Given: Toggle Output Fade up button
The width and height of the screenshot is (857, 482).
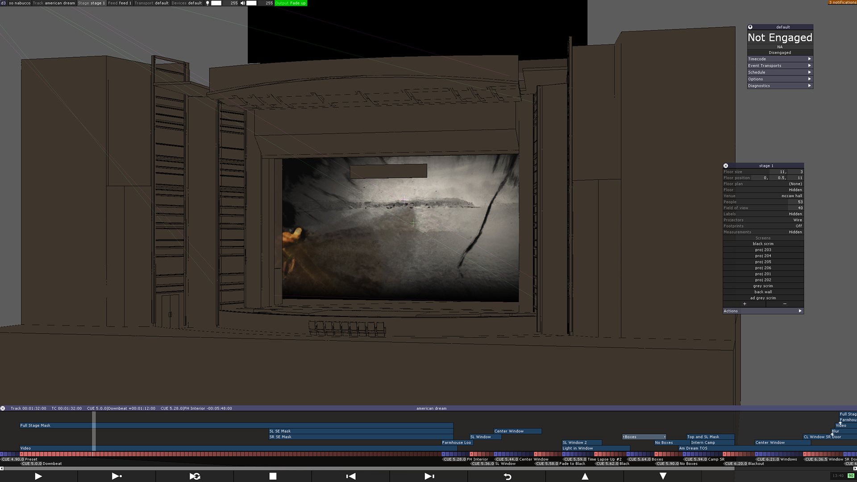Looking at the screenshot, I should (x=291, y=3).
